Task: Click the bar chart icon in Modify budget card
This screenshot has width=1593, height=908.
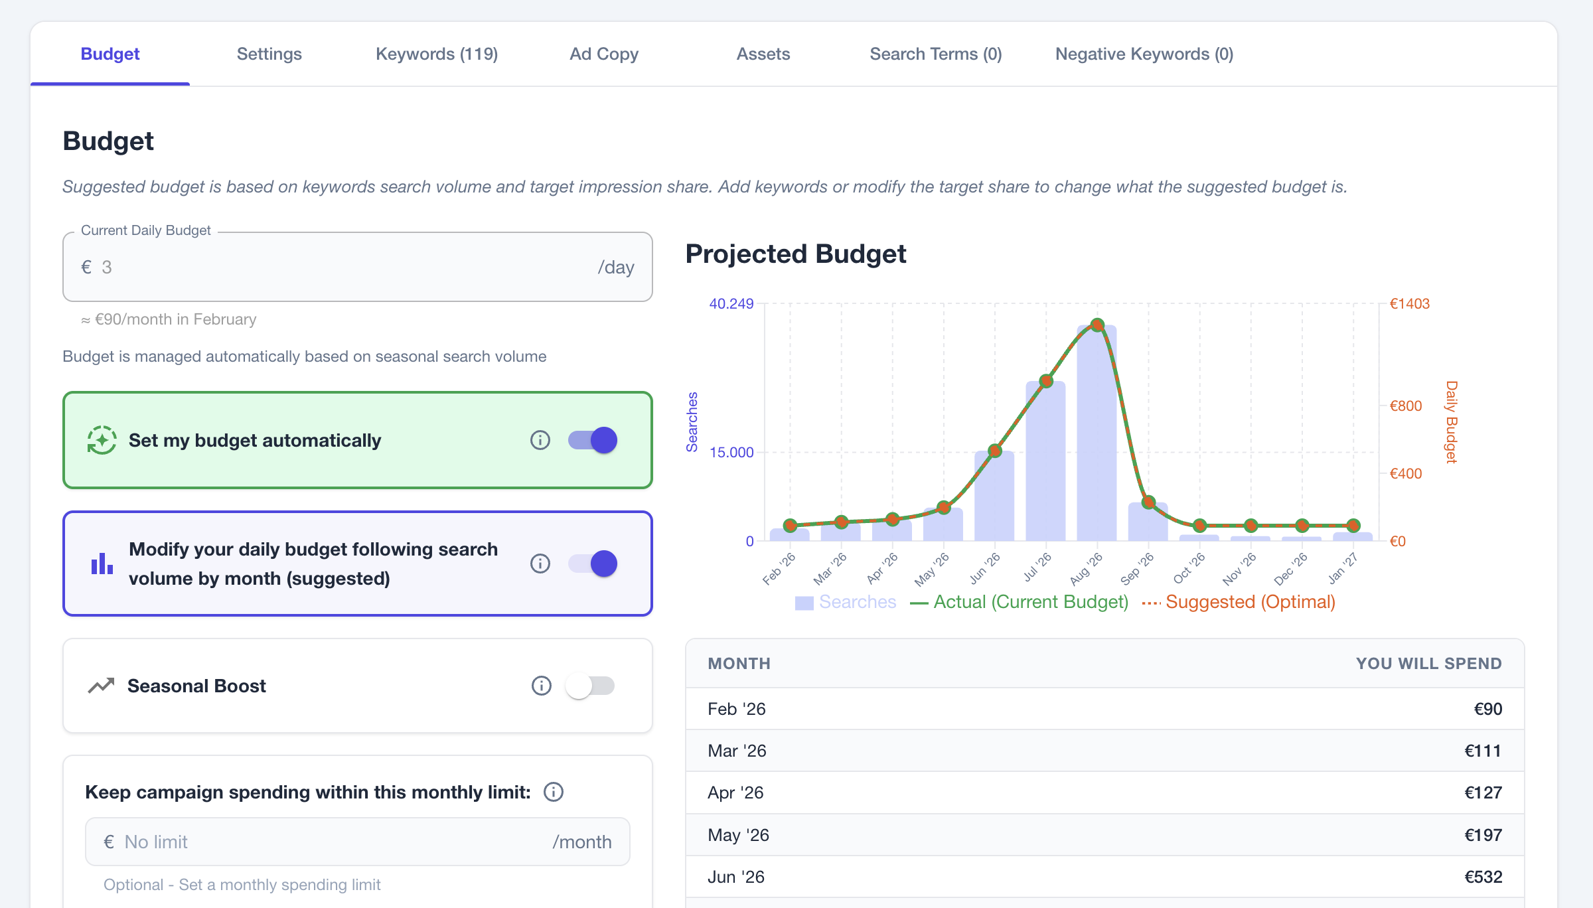Action: pos(101,564)
